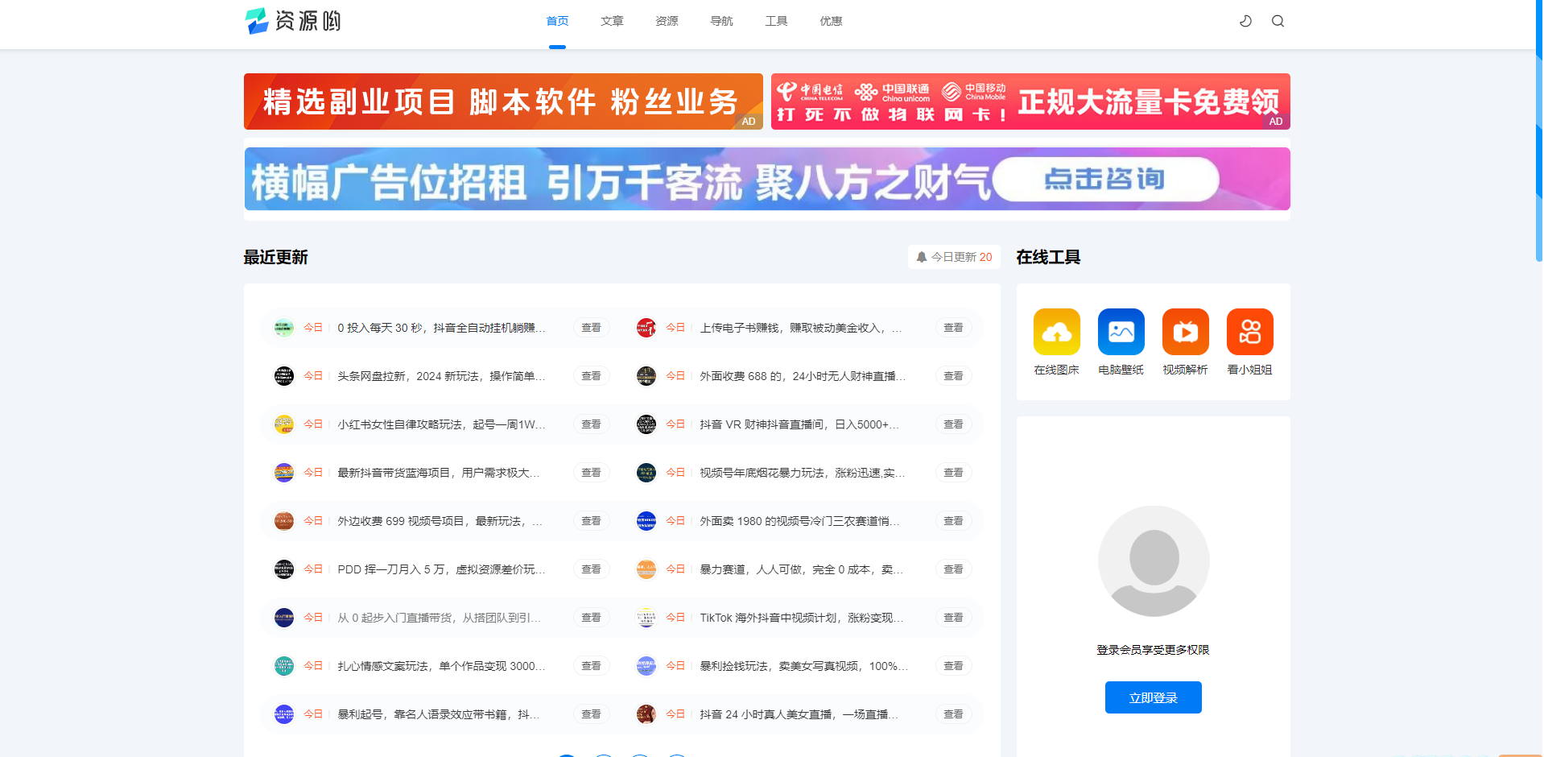The image size is (1544, 757).
Task: Click avatar of 暴利捡钱玩法 post
Action: click(646, 666)
